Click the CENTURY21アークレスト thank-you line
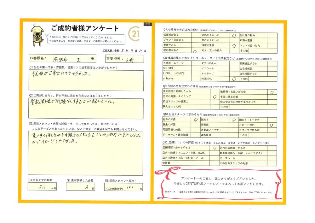Viewport: 315px width, 223px height. [218, 184]
